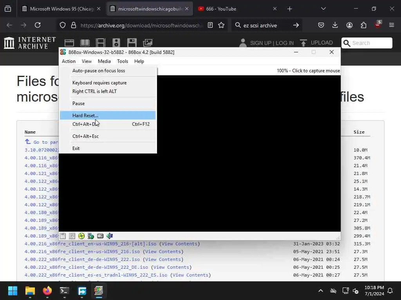Click the Firefox URL address bar

click(141, 25)
